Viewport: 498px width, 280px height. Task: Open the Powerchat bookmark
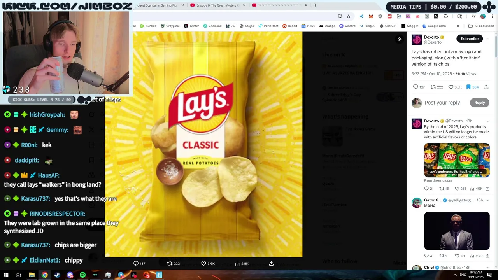[268, 26]
